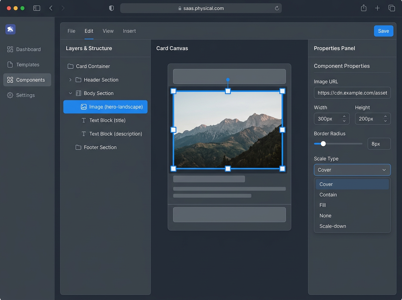Viewport: 402px width, 300px height.
Task: Go back with the browser back arrow
Action: 51,8
